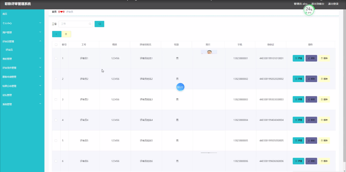This screenshot has height=172, width=346.
Task: Click the magnifier icon inside 工号 field
Action: [x=90, y=24]
